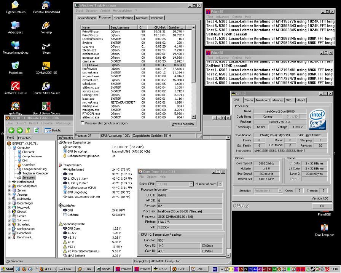The width and height of the screenshot is (341, 273).
Task: Click the EVEREST forward arrow button
Action: (20, 130)
